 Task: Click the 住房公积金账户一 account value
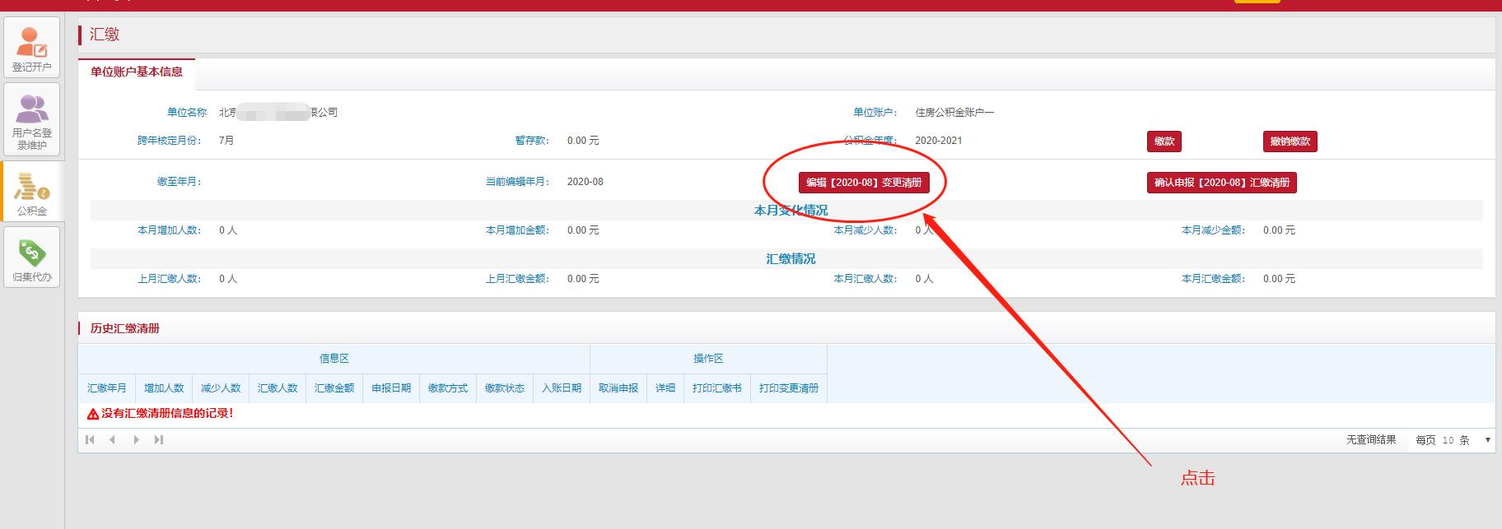coord(955,113)
